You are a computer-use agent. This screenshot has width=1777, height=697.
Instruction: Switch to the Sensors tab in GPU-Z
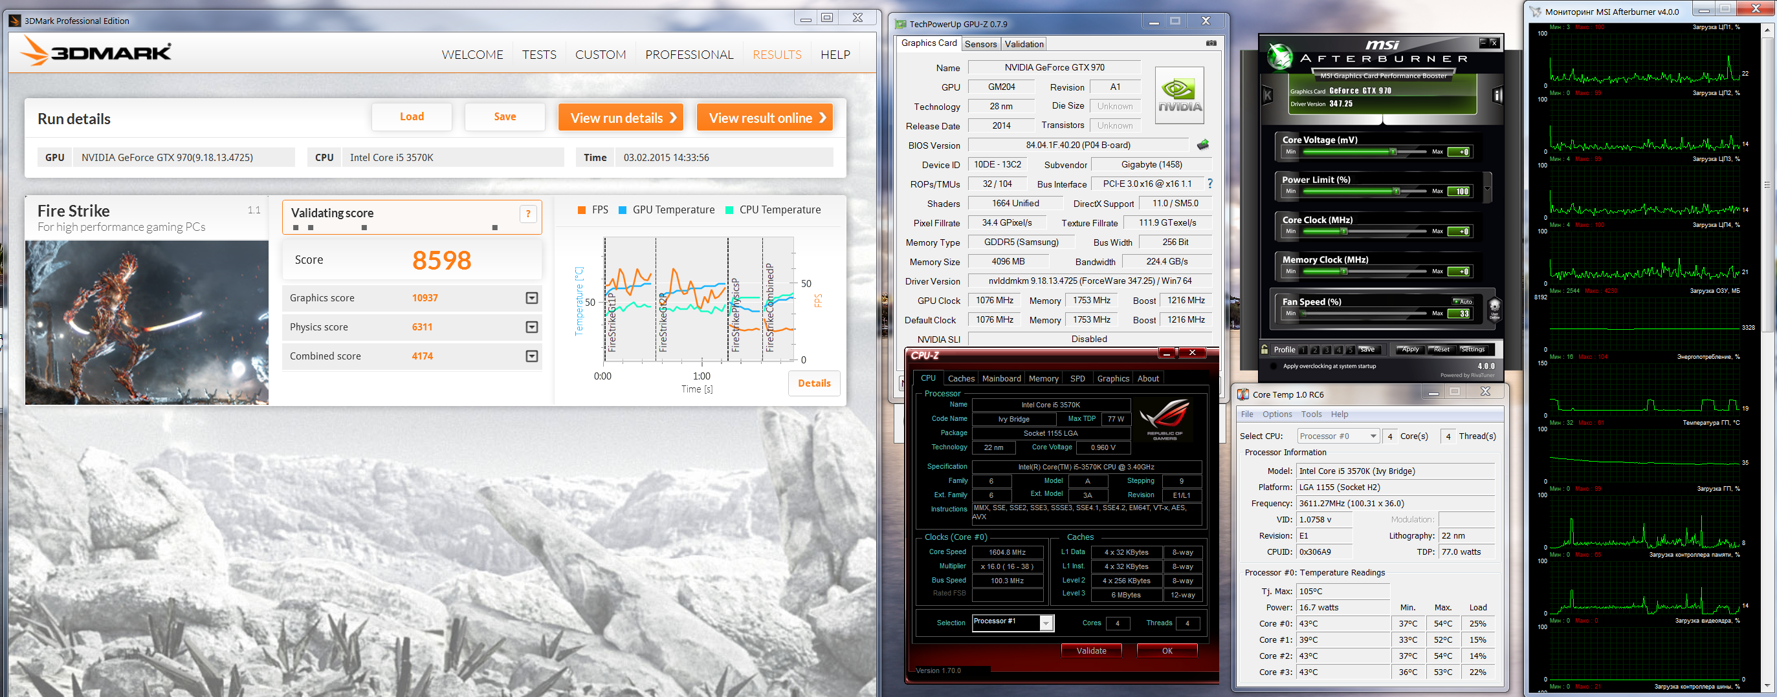point(980,44)
